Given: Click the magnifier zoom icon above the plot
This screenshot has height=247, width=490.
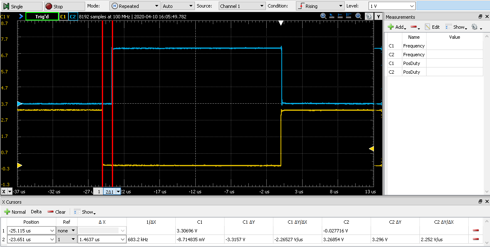Looking at the screenshot, I should pyautogui.click(x=323, y=16).
